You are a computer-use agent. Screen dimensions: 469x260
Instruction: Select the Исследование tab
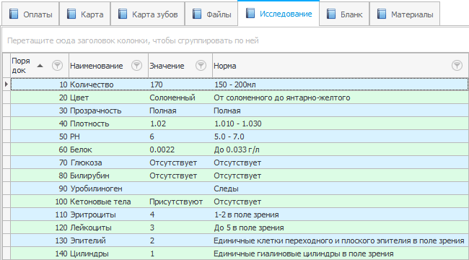(x=279, y=14)
